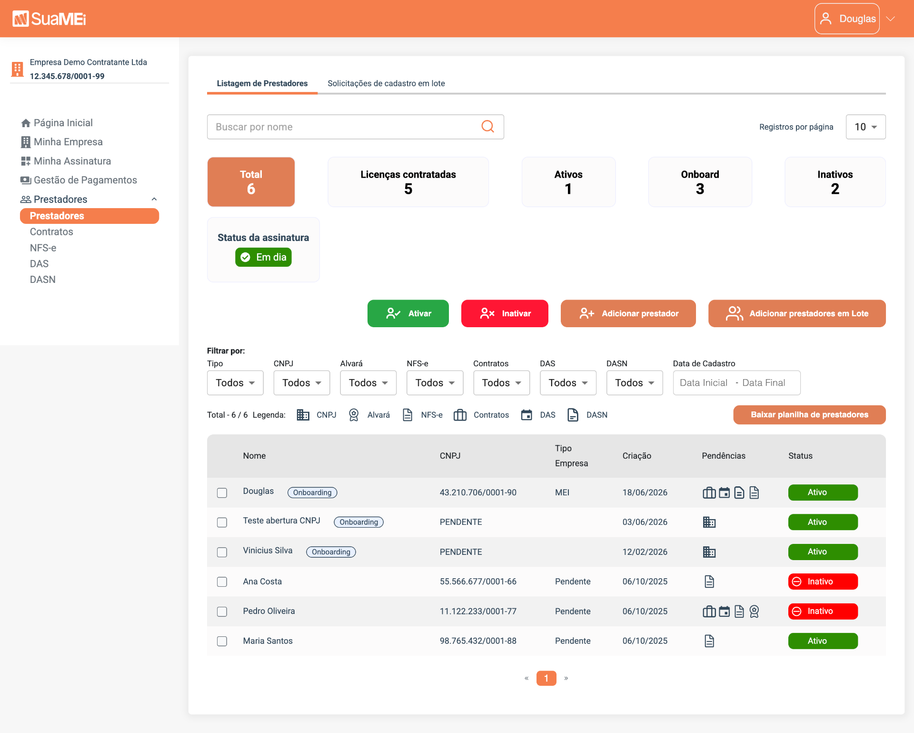The image size is (914, 733).
Task: Click Baixar planilha de prestadores button
Action: click(809, 414)
